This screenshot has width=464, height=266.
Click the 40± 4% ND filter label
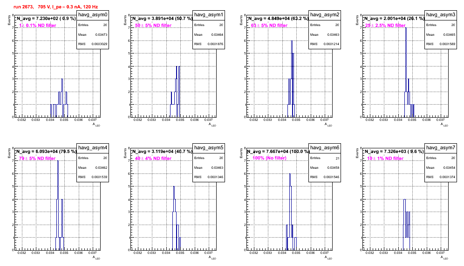pyautogui.click(x=153, y=159)
